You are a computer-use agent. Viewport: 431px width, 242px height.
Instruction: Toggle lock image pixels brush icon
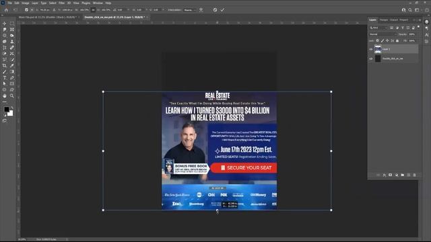point(383,40)
